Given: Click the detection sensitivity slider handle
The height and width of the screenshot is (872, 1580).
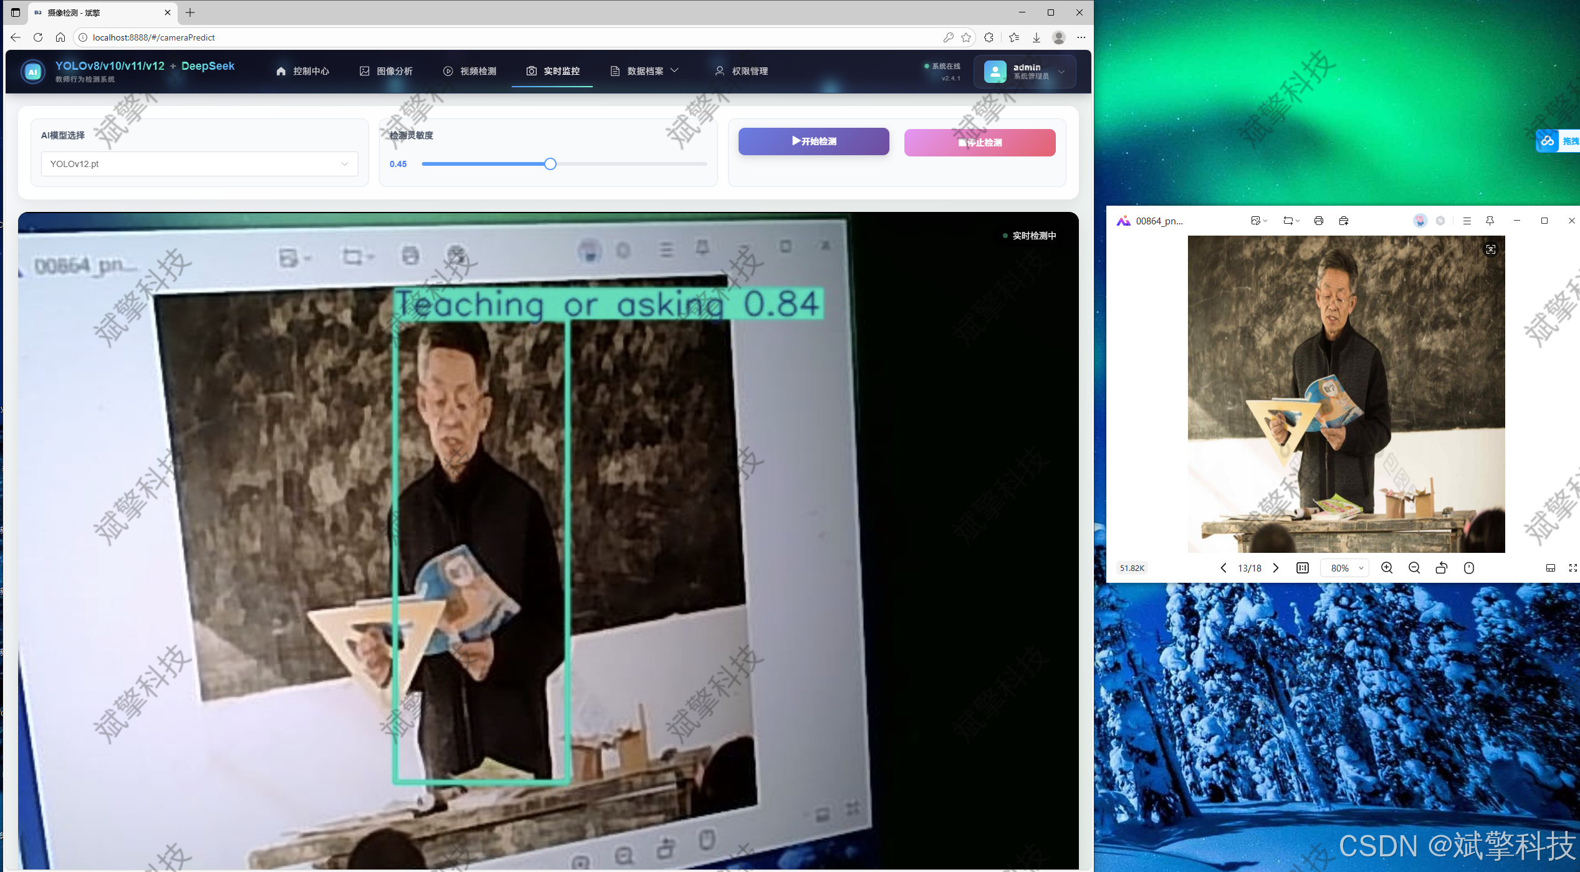Looking at the screenshot, I should tap(550, 164).
